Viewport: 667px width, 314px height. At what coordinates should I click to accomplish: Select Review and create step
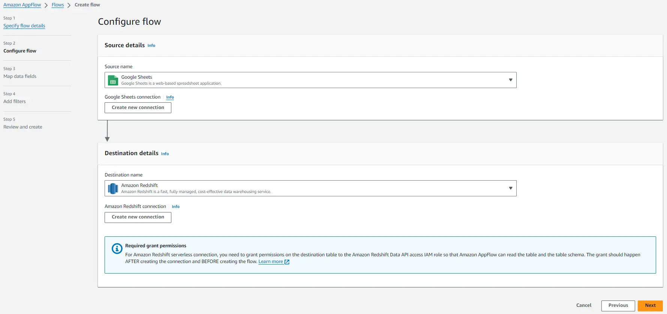coord(23,127)
